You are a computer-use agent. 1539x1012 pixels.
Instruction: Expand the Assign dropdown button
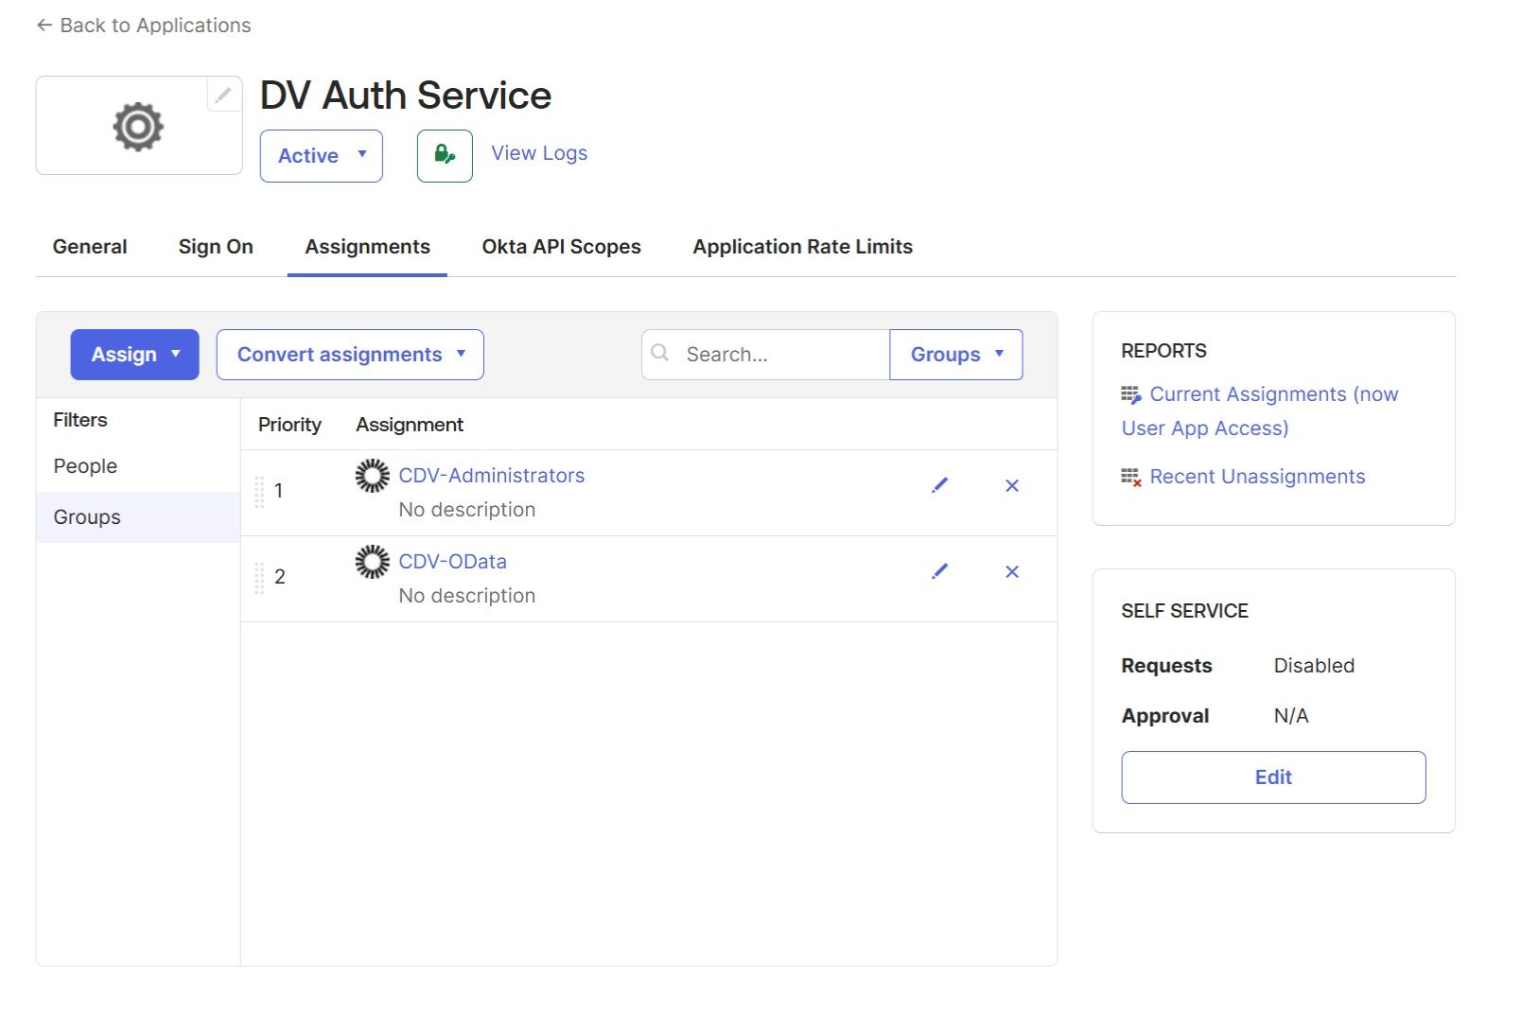click(x=134, y=355)
